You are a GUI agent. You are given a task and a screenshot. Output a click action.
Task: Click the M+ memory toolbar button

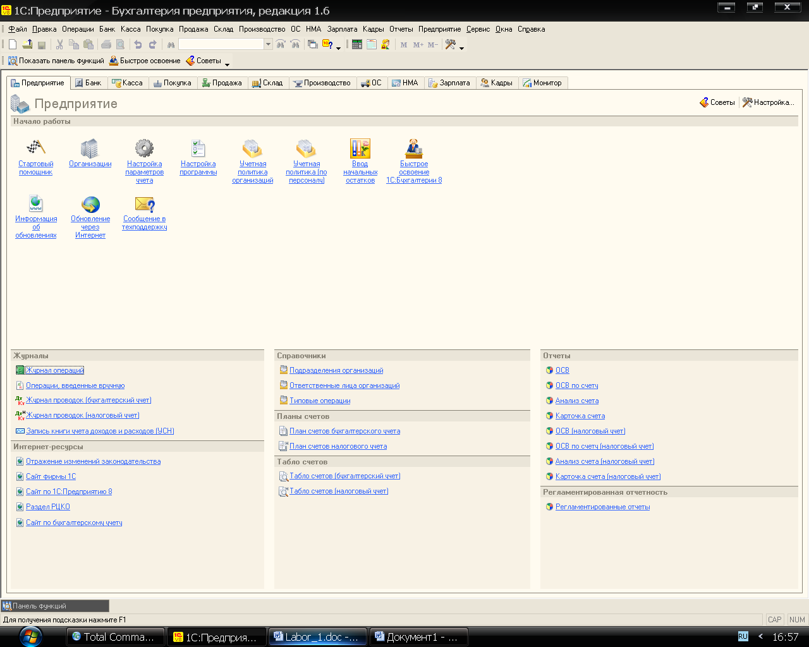[418, 45]
